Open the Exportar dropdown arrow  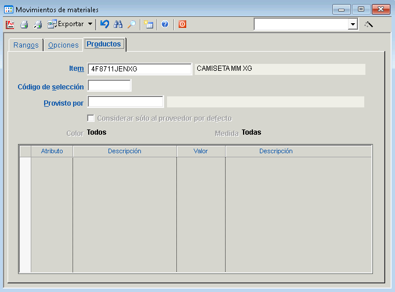(x=90, y=24)
